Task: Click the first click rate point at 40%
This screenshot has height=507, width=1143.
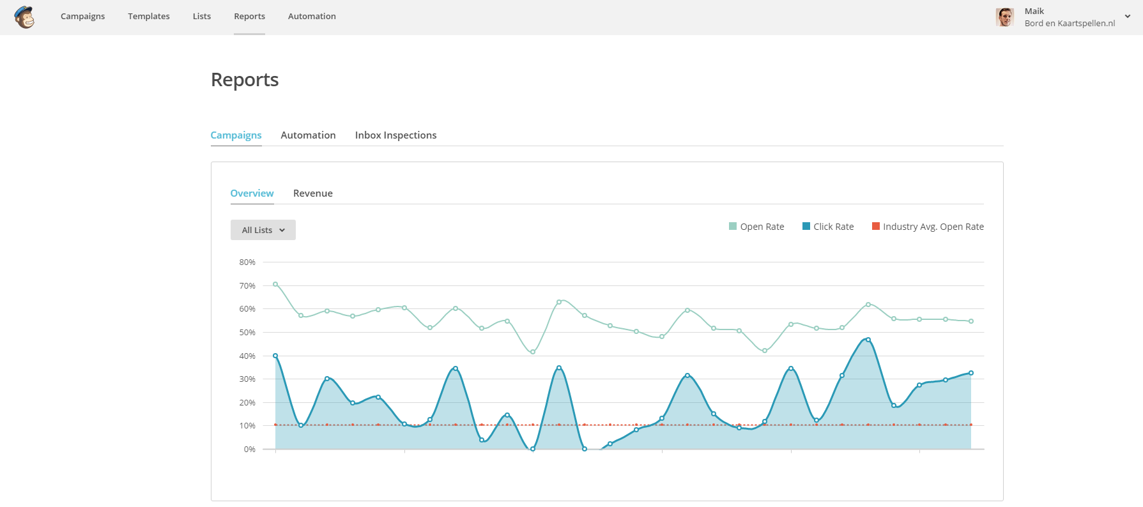Action: tap(275, 356)
